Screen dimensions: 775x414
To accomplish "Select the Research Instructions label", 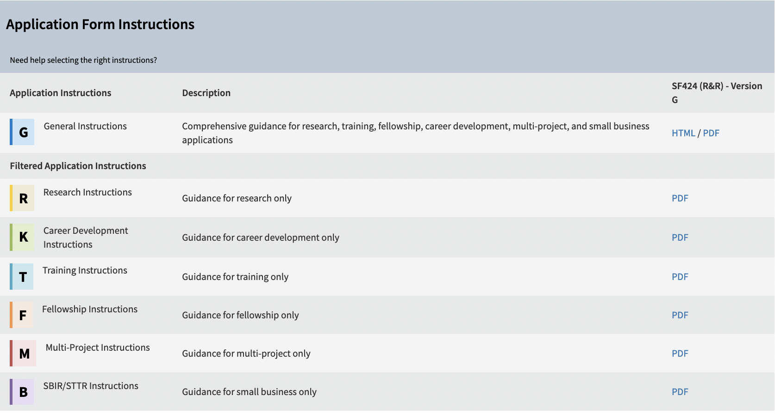I will click(87, 192).
